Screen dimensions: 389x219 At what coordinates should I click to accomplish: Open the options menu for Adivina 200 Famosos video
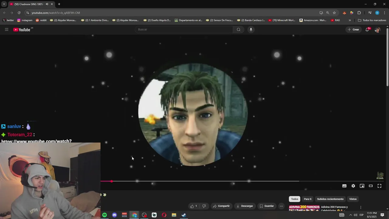(x=361, y=207)
